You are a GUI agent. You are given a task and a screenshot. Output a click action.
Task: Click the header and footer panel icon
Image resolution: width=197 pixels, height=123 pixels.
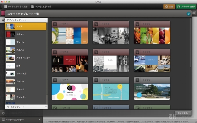pyautogui.click(x=3, y=120)
